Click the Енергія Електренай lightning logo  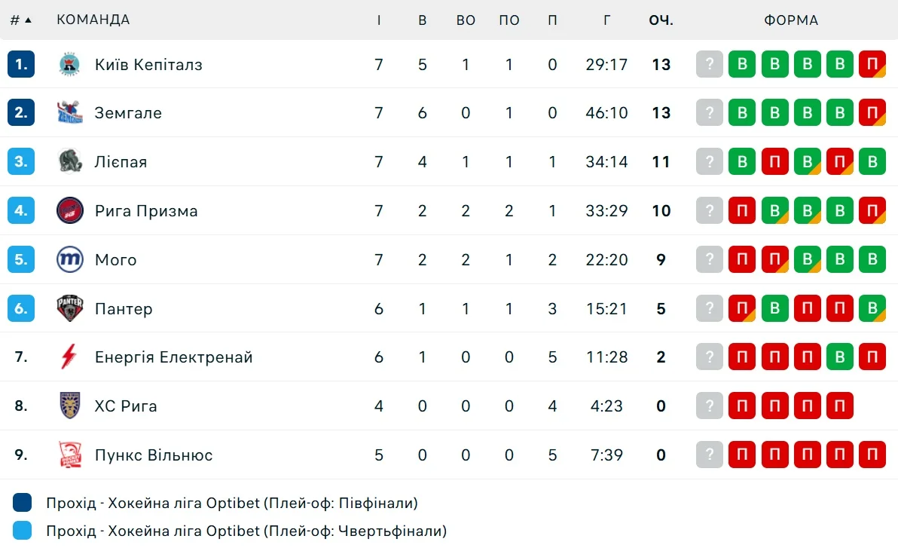point(70,357)
